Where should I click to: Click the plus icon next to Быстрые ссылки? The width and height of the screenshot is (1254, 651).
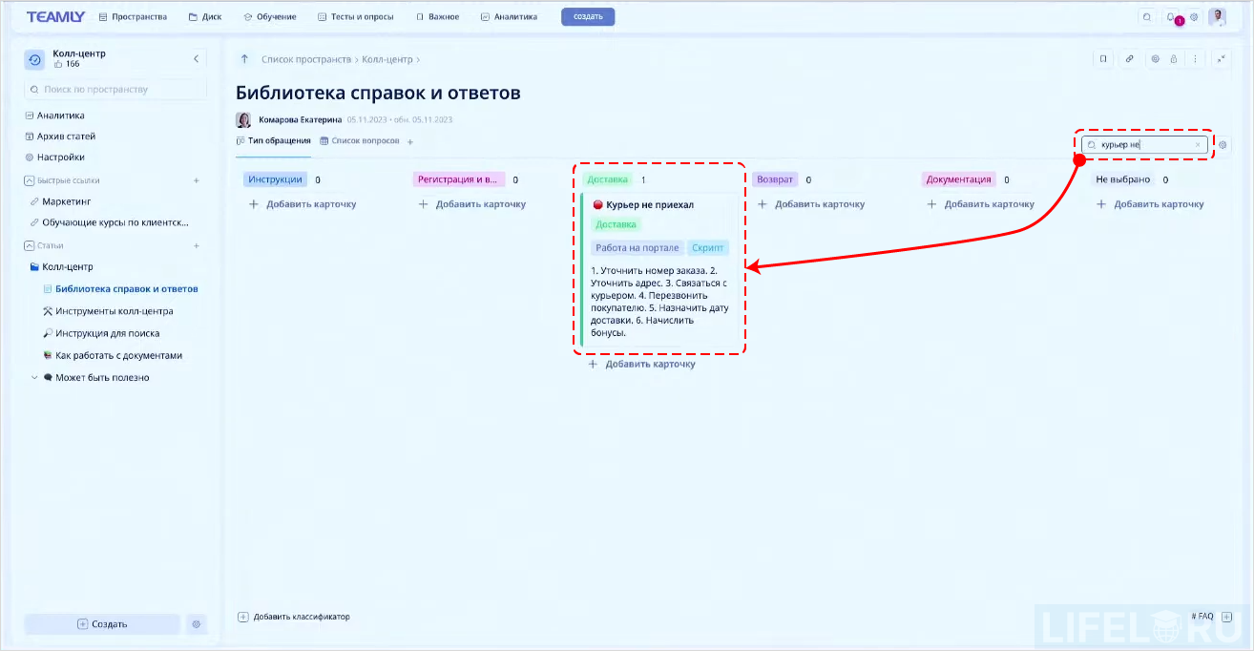tap(197, 179)
